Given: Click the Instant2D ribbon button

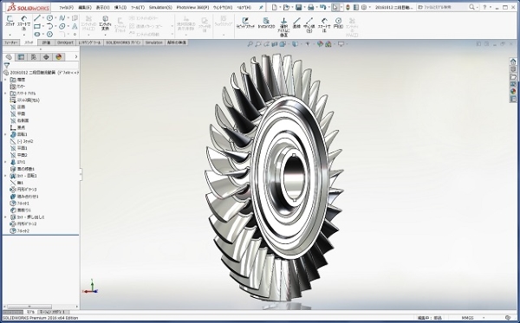Looking at the screenshot, I should (x=266, y=23).
